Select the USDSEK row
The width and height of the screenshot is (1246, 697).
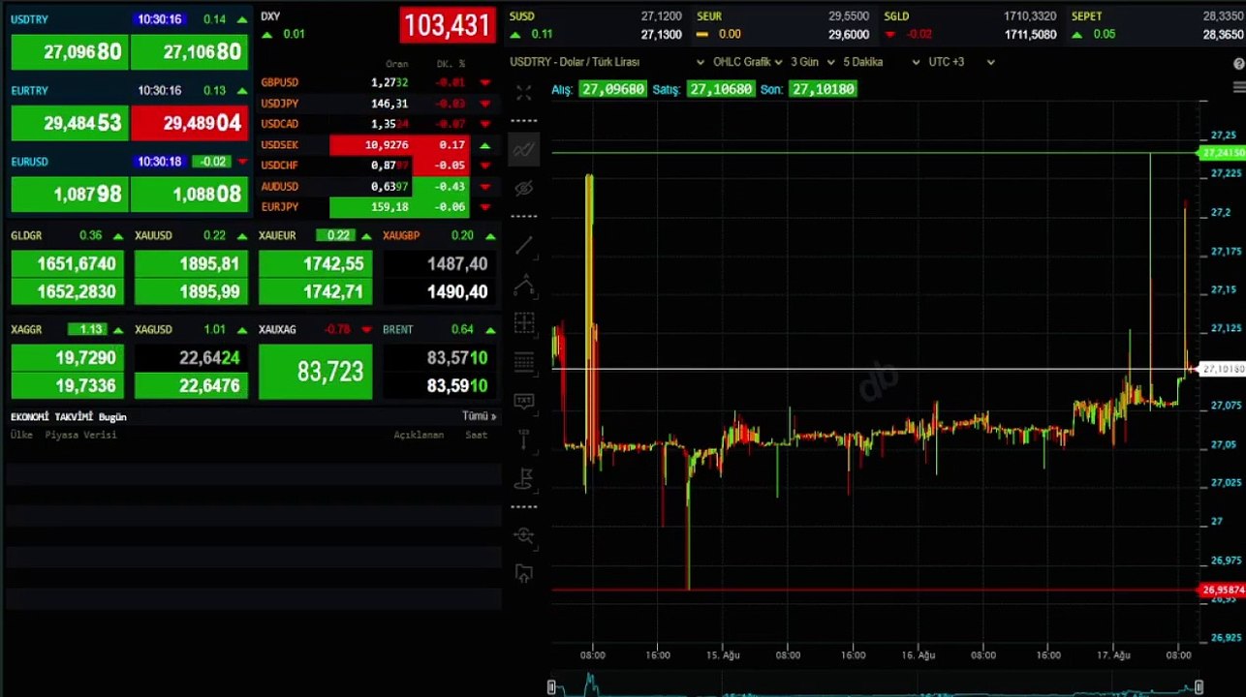pos(376,145)
